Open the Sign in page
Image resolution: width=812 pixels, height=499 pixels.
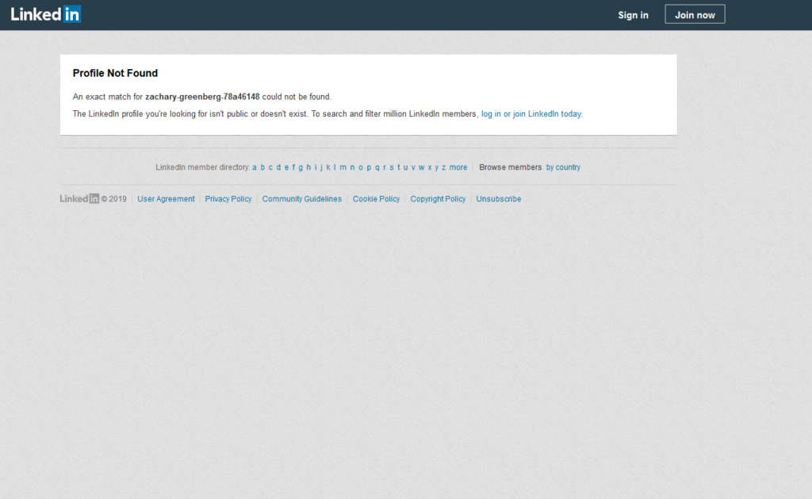tap(633, 15)
